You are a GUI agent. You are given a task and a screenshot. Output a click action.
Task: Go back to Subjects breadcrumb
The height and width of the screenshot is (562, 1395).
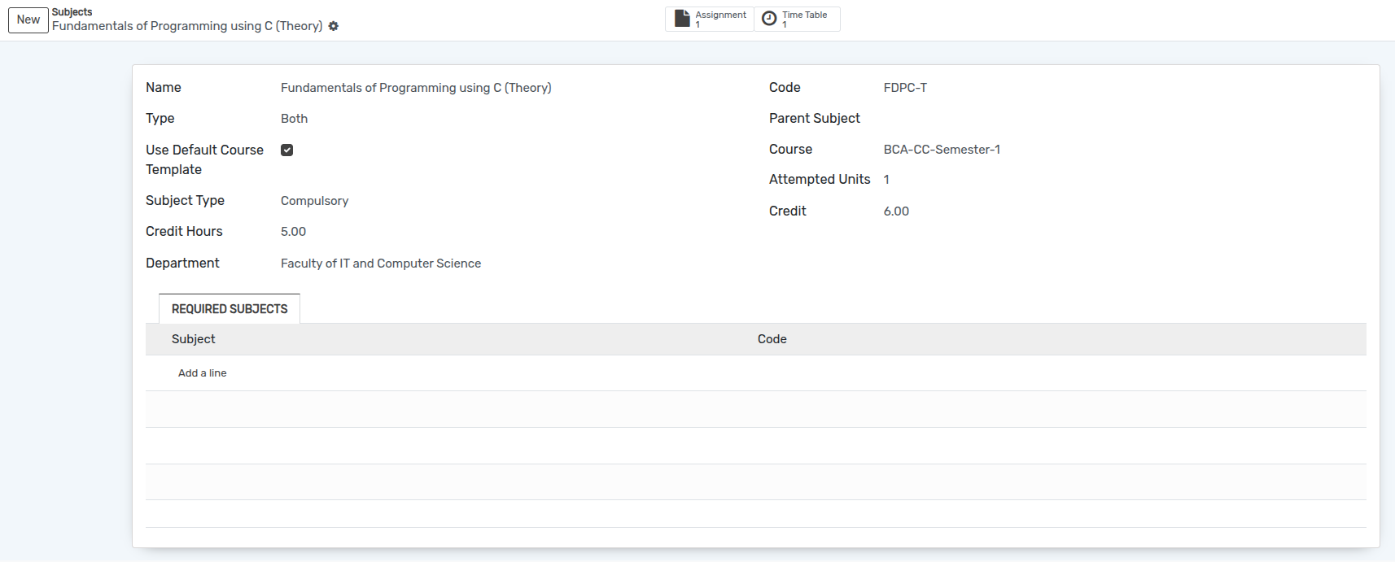click(72, 12)
